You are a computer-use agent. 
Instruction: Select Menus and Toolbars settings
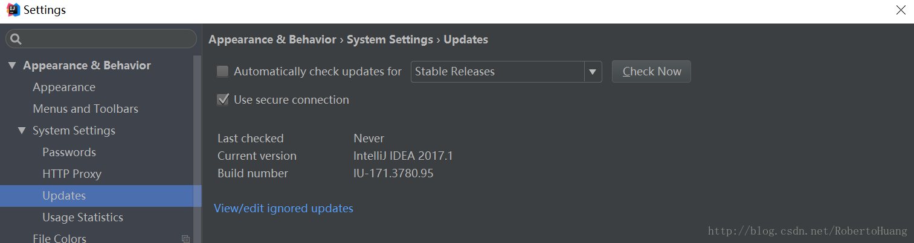[x=85, y=109]
